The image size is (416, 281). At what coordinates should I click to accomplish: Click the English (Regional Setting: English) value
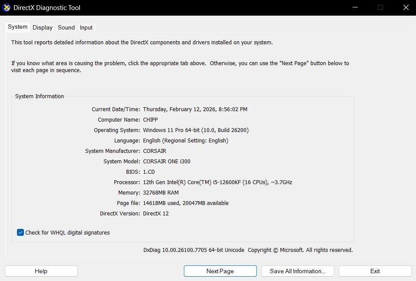(x=186, y=141)
